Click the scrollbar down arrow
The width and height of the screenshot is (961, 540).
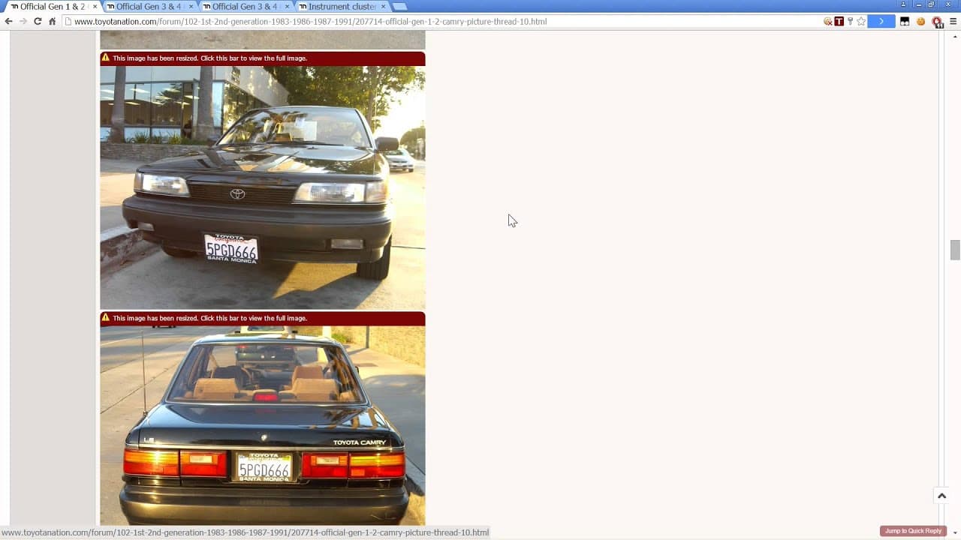955,535
